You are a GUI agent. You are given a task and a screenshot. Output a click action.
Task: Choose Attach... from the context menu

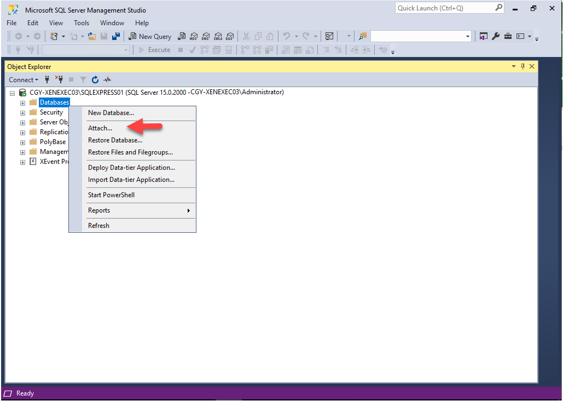click(100, 128)
